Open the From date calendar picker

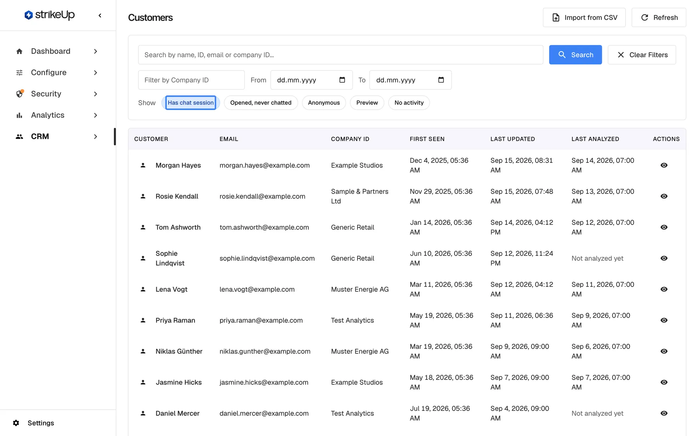(x=342, y=80)
